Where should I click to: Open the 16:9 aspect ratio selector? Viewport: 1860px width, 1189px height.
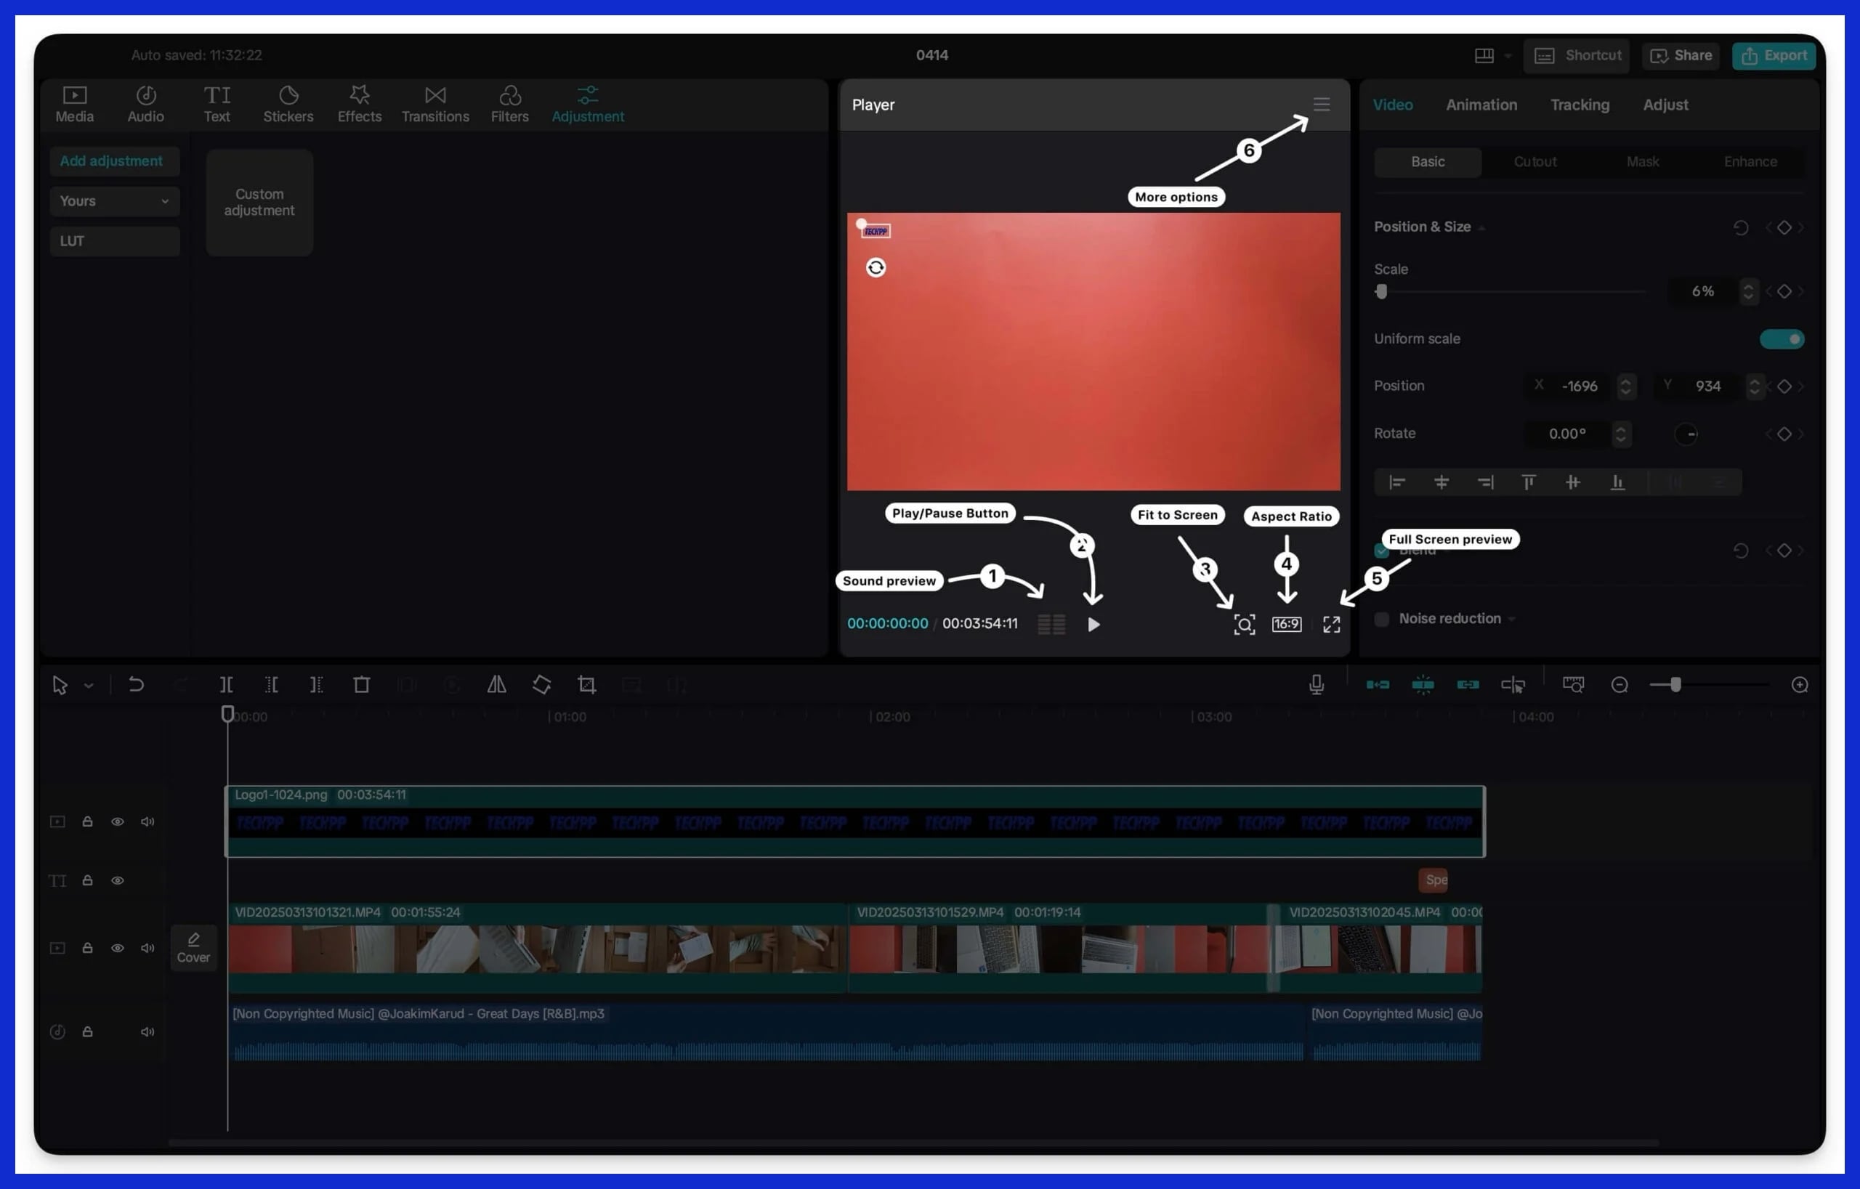click(x=1286, y=624)
